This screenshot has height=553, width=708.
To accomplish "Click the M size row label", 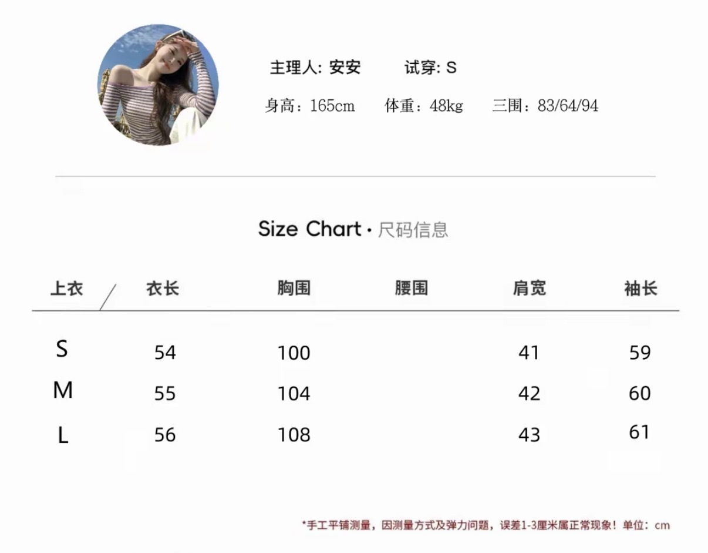I will 63,390.
